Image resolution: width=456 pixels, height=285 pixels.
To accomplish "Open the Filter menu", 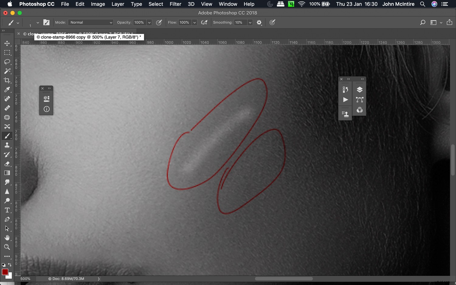I will click(x=175, y=4).
